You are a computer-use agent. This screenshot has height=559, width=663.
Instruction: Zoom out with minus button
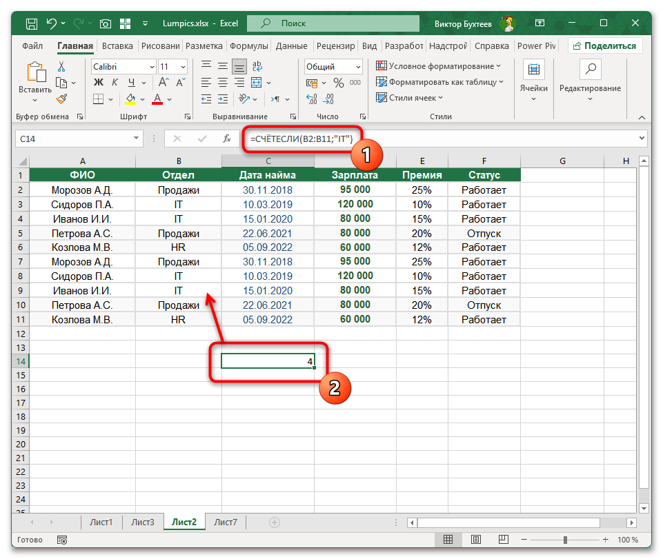[524, 540]
